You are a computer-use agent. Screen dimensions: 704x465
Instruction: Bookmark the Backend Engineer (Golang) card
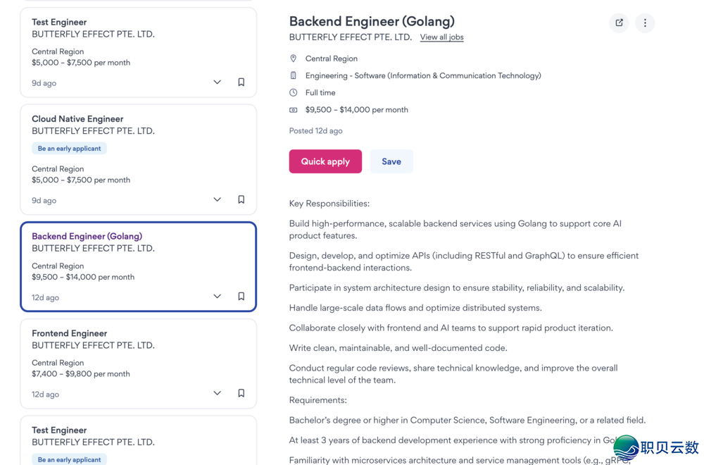pyautogui.click(x=241, y=297)
